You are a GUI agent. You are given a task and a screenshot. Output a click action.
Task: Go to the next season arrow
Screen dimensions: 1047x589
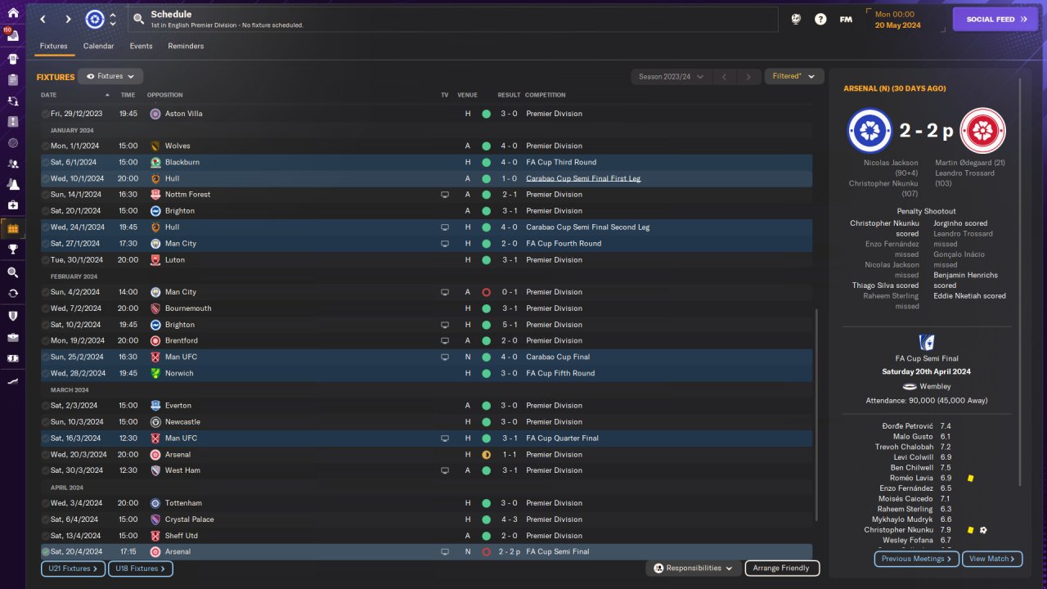pyautogui.click(x=748, y=77)
